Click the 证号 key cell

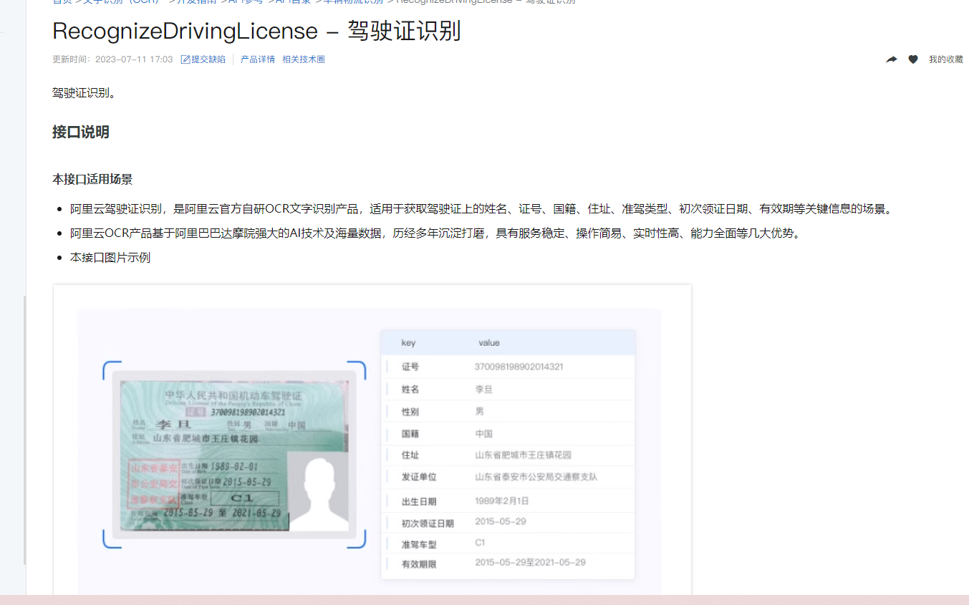[x=410, y=367]
